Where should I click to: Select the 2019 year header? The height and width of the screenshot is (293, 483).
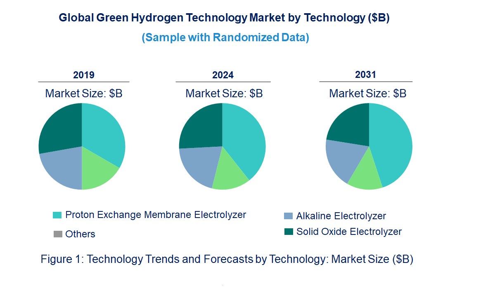pyautogui.click(x=83, y=75)
